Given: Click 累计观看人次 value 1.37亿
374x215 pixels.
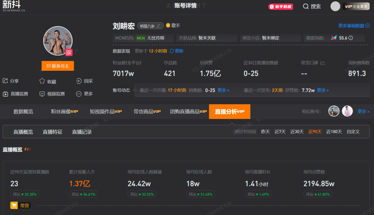Looking at the screenshot, I should pyautogui.click(x=80, y=184).
